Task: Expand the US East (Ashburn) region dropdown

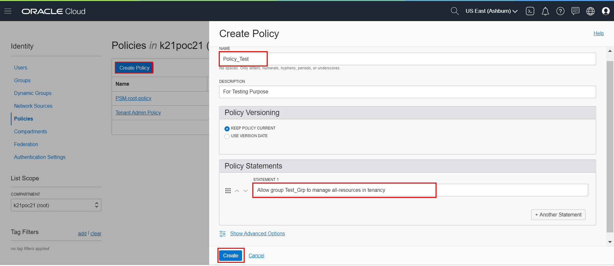Action: pos(492,11)
